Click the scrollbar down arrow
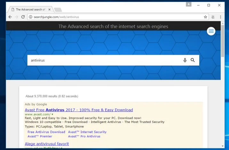Viewport: 229px width, 150px height. point(223,146)
